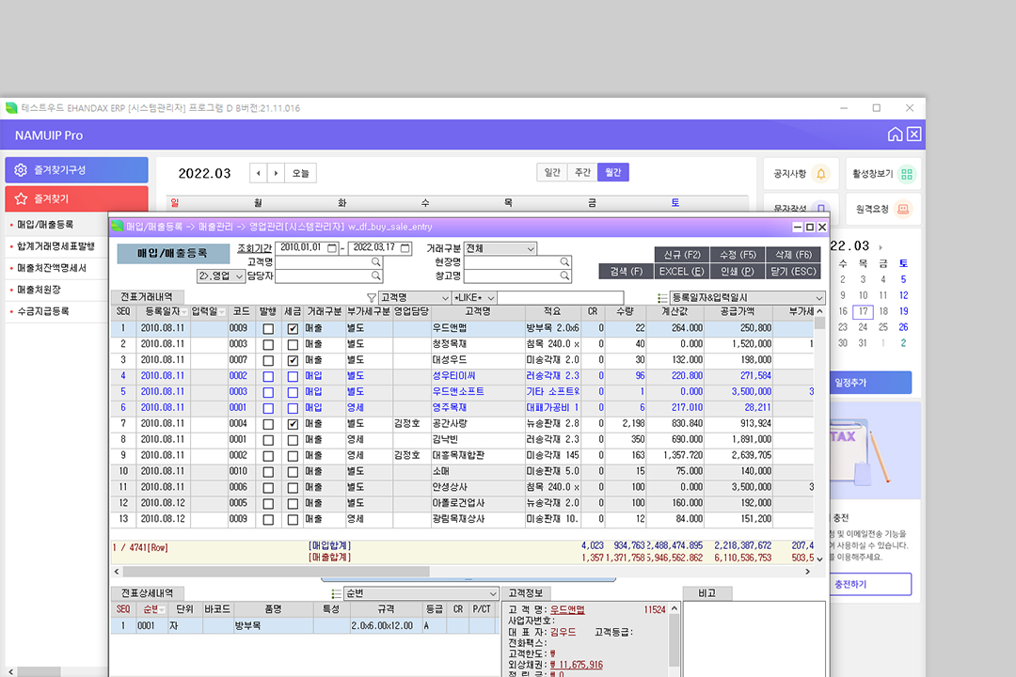Image resolution: width=1016 pixels, height=677 pixels.
Task: Click the 원격요청 remote support icon
Action: pyautogui.click(x=902, y=209)
